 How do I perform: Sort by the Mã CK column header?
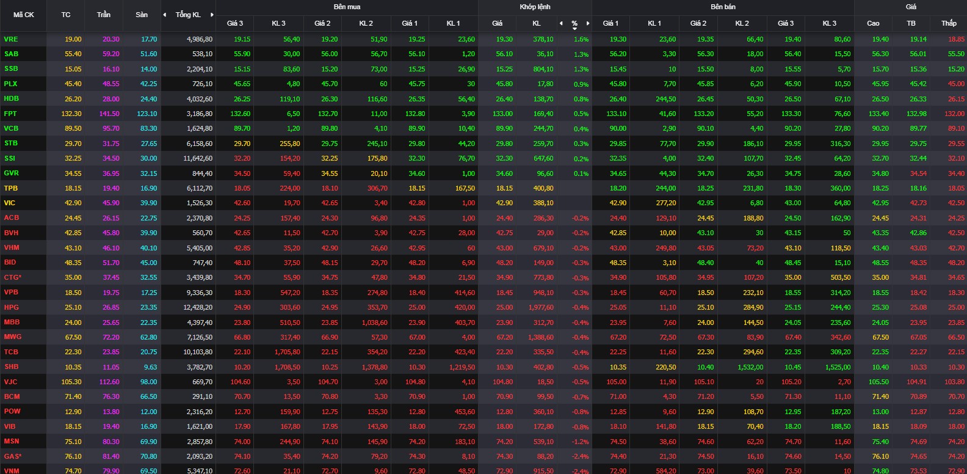coord(24,15)
